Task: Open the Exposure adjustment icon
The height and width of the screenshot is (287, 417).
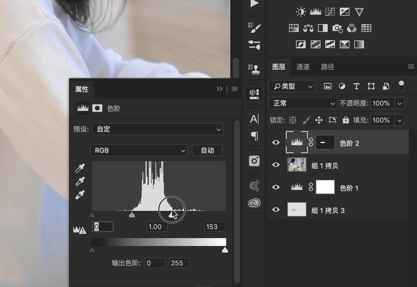Action: [x=344, y=12]
